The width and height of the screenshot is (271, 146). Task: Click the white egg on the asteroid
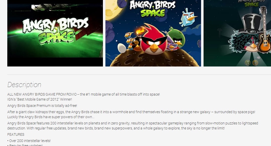coord(122,48)
